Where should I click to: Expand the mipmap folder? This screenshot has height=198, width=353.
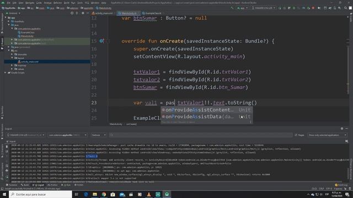[x=12, y=65]
